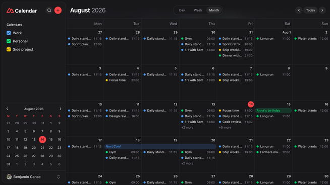Viewport: 330px width, 185px height.
Task: Open Design review event on Tuesday 11
Action: click(x=123, y=116)
